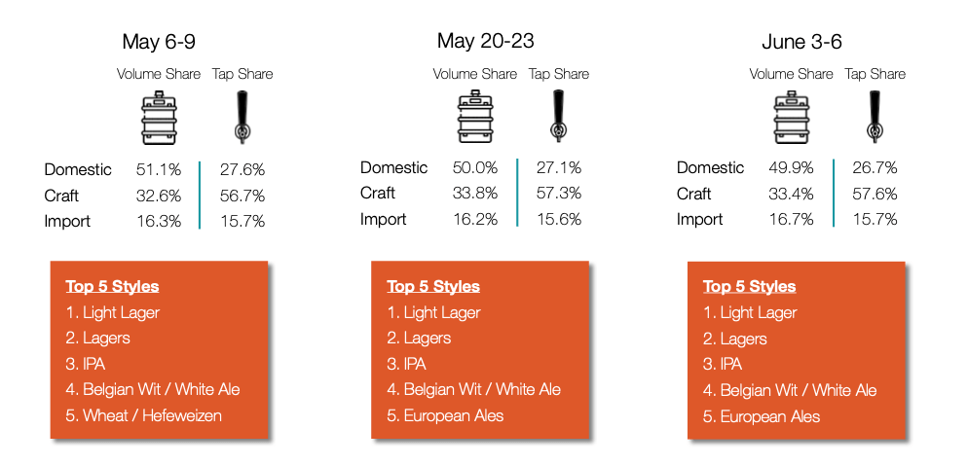Select the May 20-23 heading
Screen dimensions: 968x465
[x=485, y=41]
